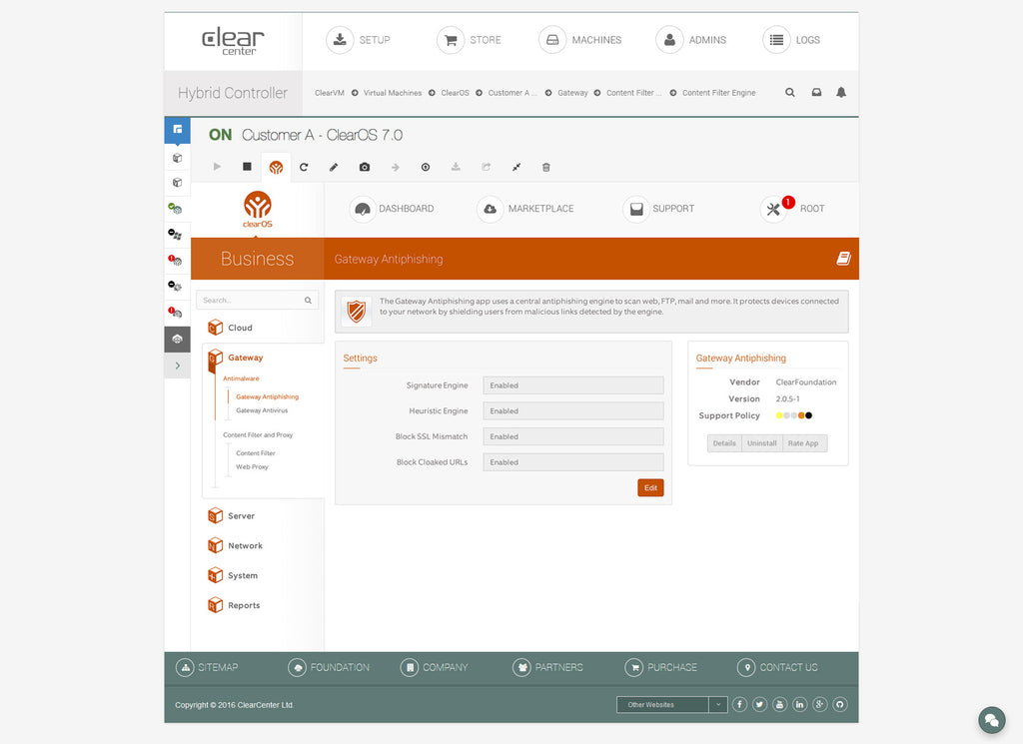Open the GitHub icon in the footer
The image size is (1023, 744).
point(840,704)
